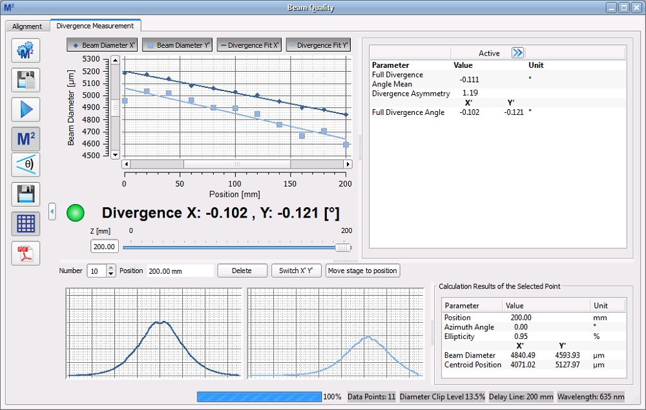The height and width of the screenshot is (410, 646).
Task: Select the M² measurement mode icon
Action: click(x=26, y=139)
